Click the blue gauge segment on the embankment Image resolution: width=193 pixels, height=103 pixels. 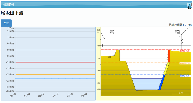[162, 82]
